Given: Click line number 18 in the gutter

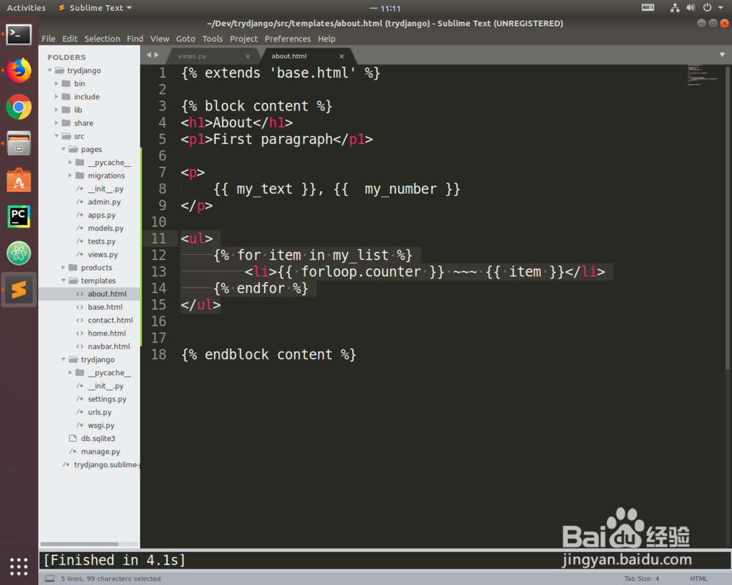Looking at the screenshot, I should [159, 355].
